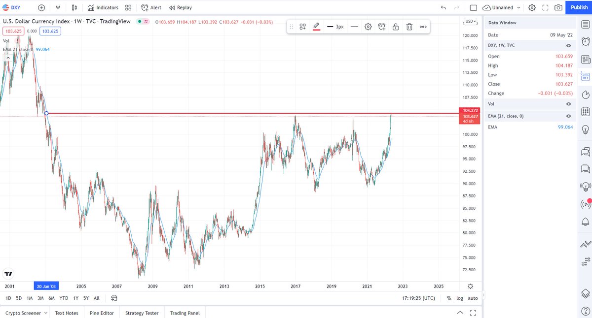The width and height of the screenshot is (592, 318).
Task: Open Watchlist panel in the right sidebar
Action: [585, 25]
